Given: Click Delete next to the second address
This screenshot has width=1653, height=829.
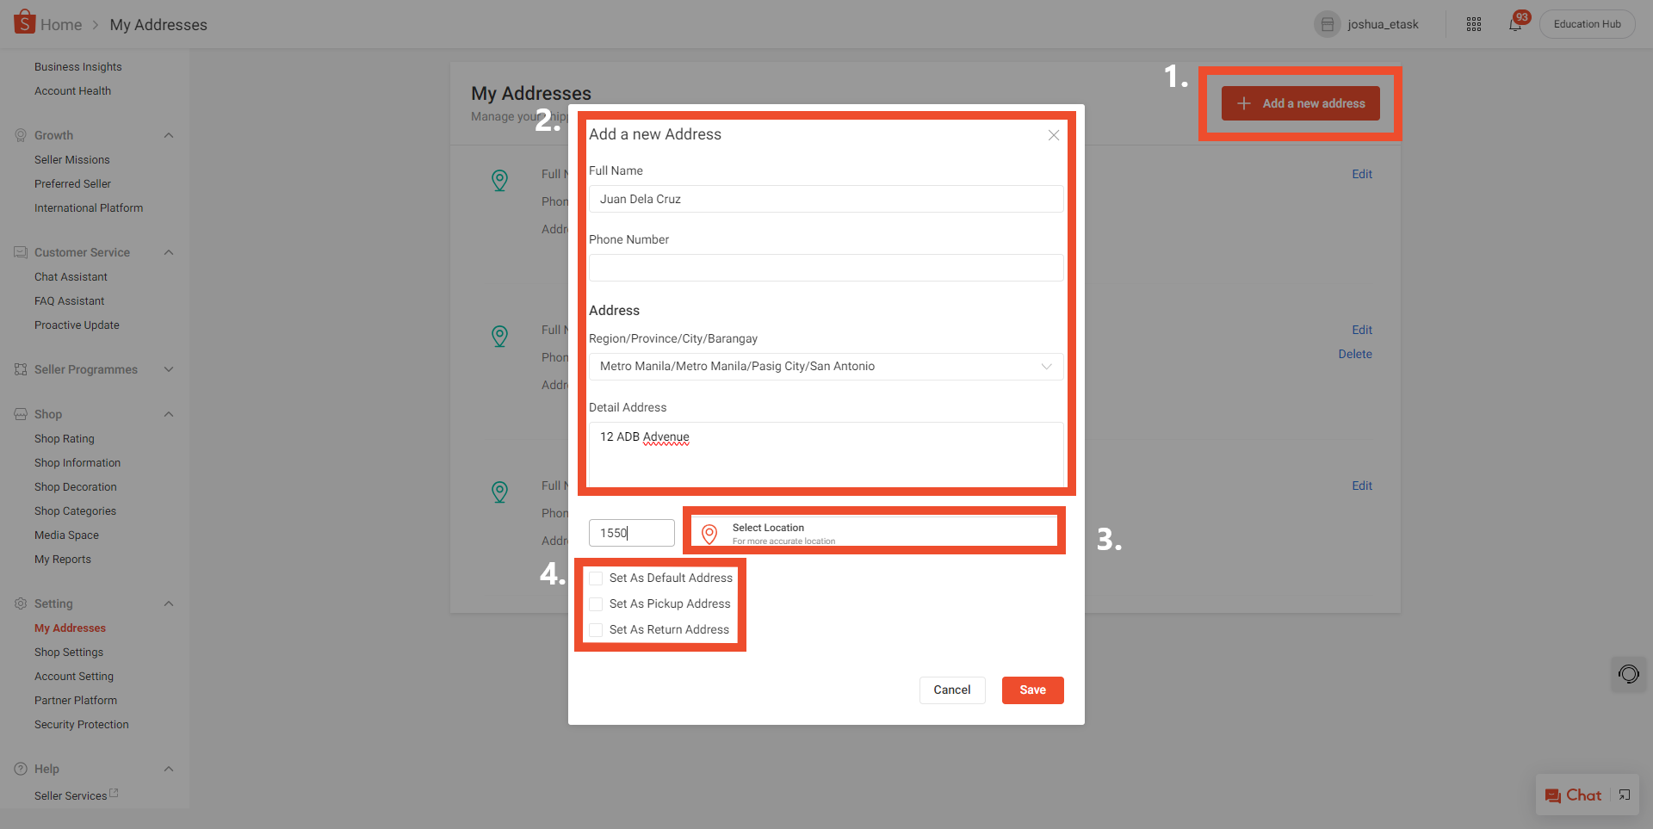Looking at the screenshot, I should [1355, 353].
